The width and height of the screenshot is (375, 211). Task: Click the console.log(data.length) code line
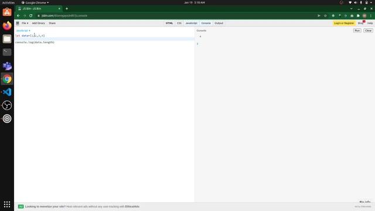tap(35, 42)
